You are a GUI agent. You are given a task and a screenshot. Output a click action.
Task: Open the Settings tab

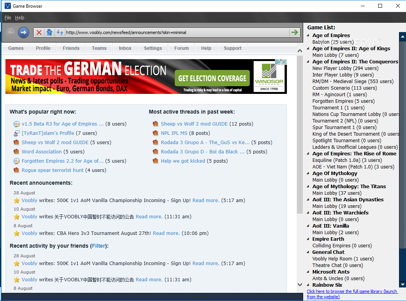coord(153,48)
